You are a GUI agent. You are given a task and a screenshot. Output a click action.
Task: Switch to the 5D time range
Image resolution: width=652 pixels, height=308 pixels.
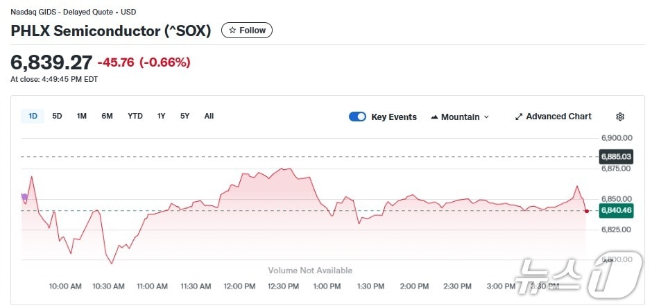click(57, 116)
